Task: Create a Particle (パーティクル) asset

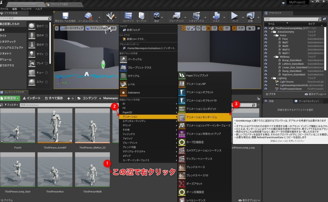Action: [148, 59]
